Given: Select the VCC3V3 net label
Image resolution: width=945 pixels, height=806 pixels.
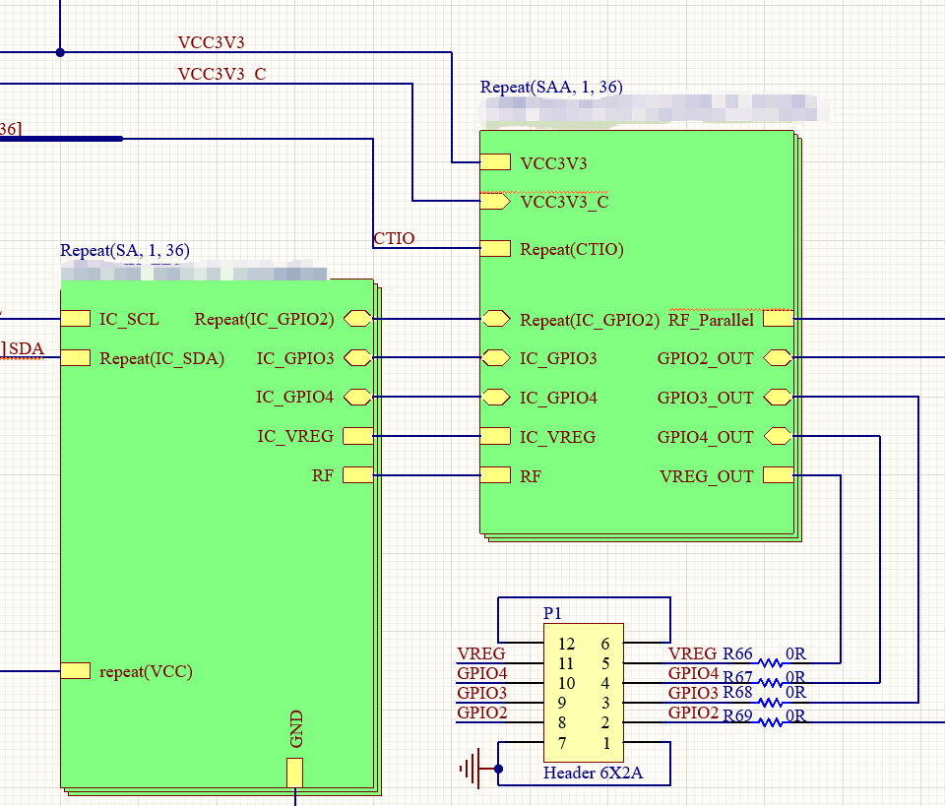Looking at the screenshot, I should (211, 42).
